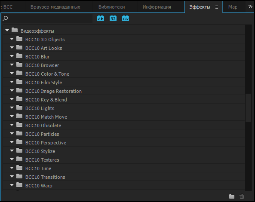This screenshot has width=255, height=202.
Task: Collapse BCC10 Perspective triangle
Action: (x=12, y=142)
